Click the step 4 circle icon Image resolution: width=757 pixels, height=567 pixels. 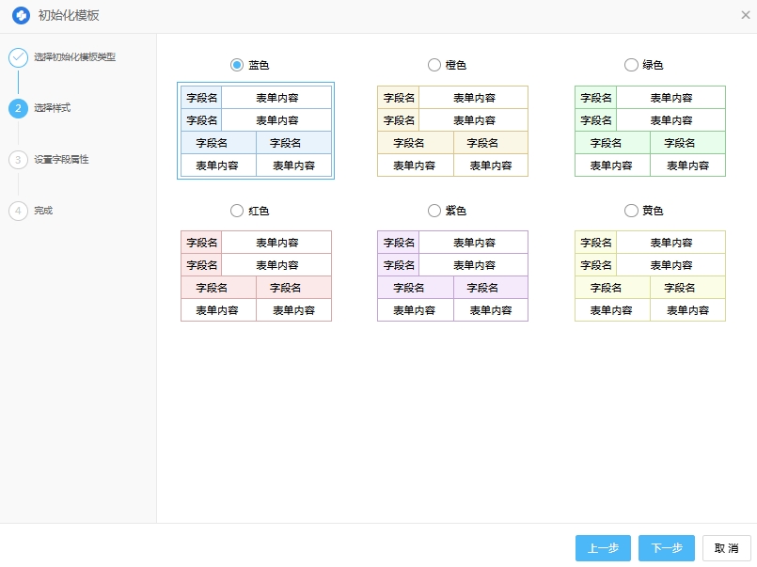point(18,211)
